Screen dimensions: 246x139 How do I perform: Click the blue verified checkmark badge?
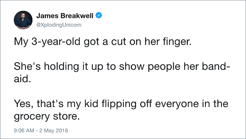coord(99,15)
